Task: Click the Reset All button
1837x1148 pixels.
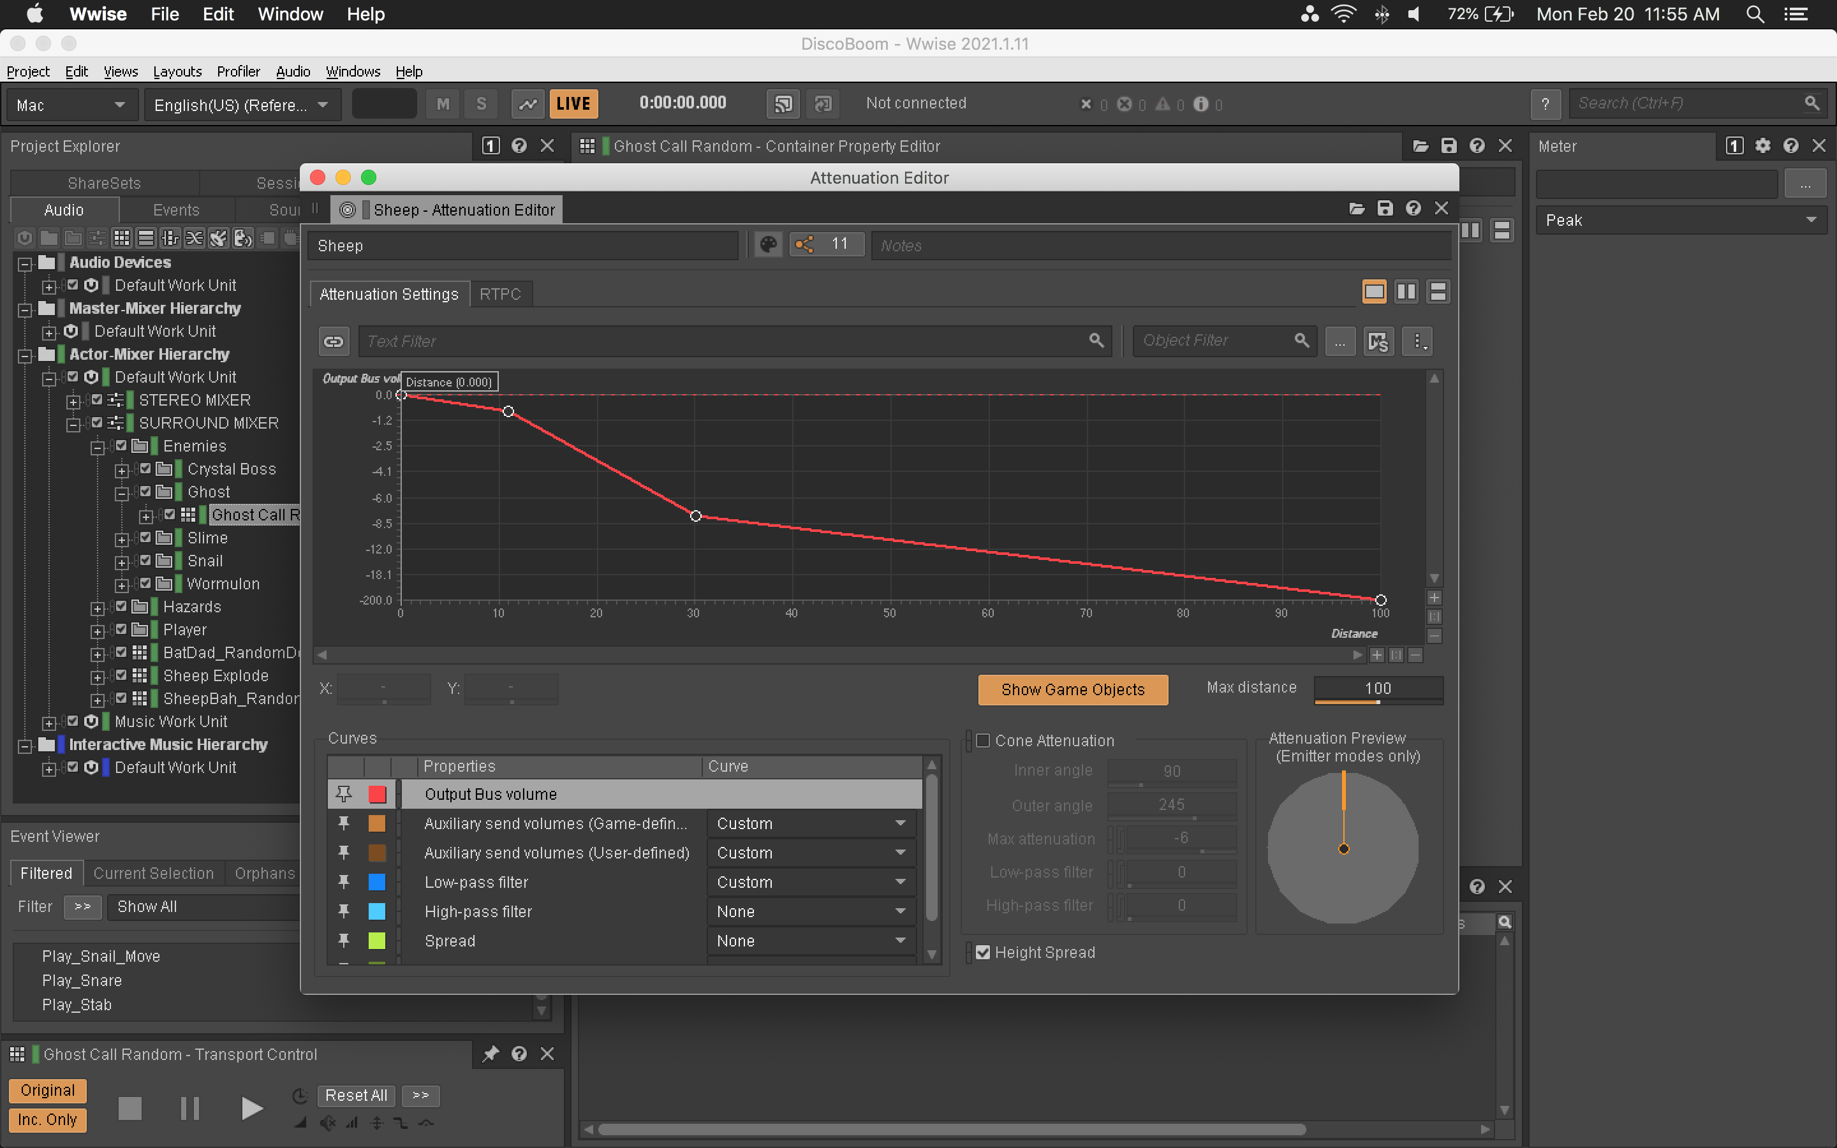Action: [356, 1095]
